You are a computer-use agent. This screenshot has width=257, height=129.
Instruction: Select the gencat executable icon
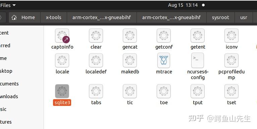pyautogui.click(x=130, y=36)
